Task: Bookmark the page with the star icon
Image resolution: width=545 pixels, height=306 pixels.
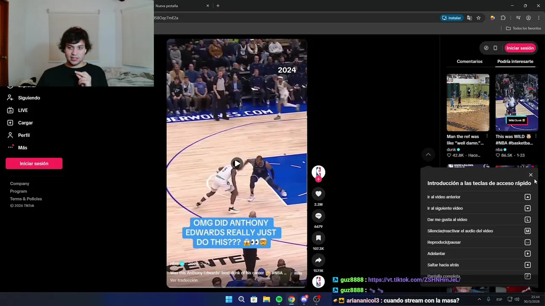Action: click(479, 18)
